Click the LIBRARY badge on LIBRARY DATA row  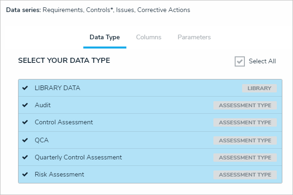259,88
